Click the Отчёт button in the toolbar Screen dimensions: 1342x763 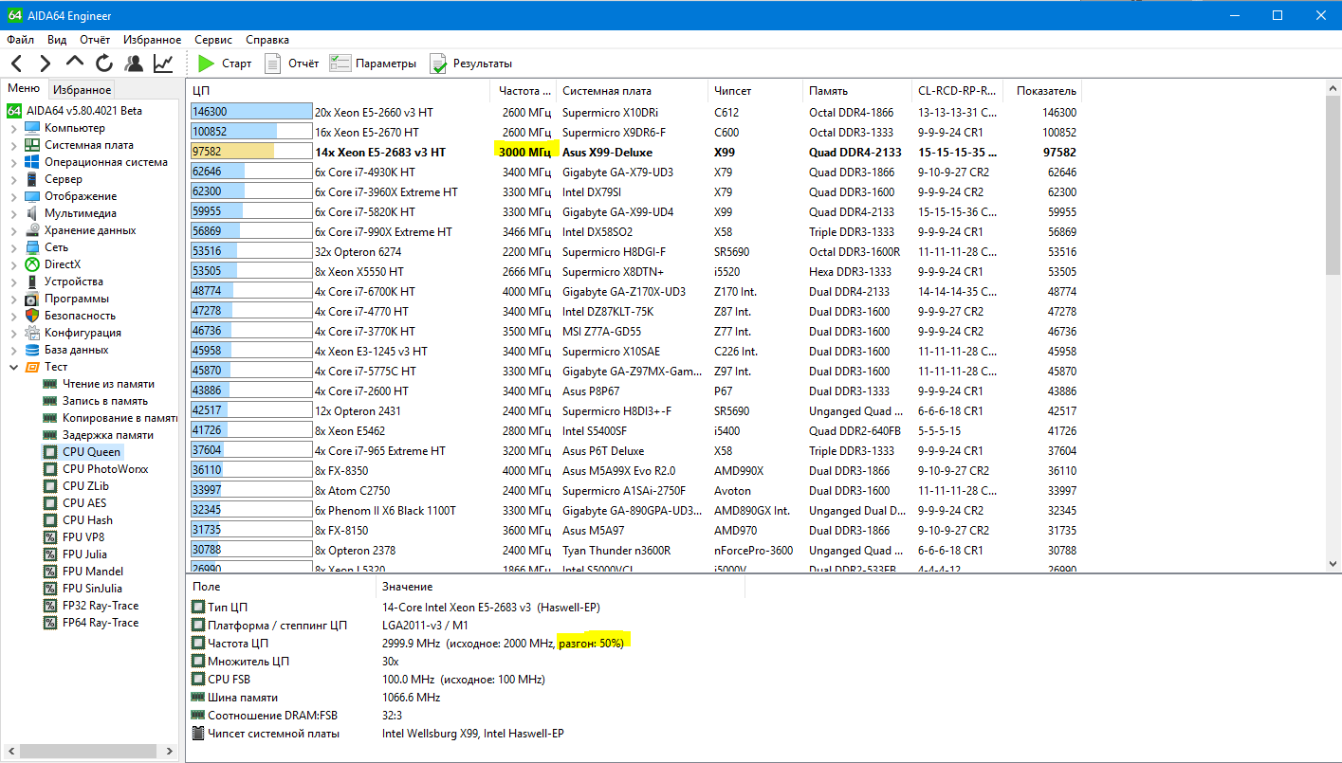point(291,64)
